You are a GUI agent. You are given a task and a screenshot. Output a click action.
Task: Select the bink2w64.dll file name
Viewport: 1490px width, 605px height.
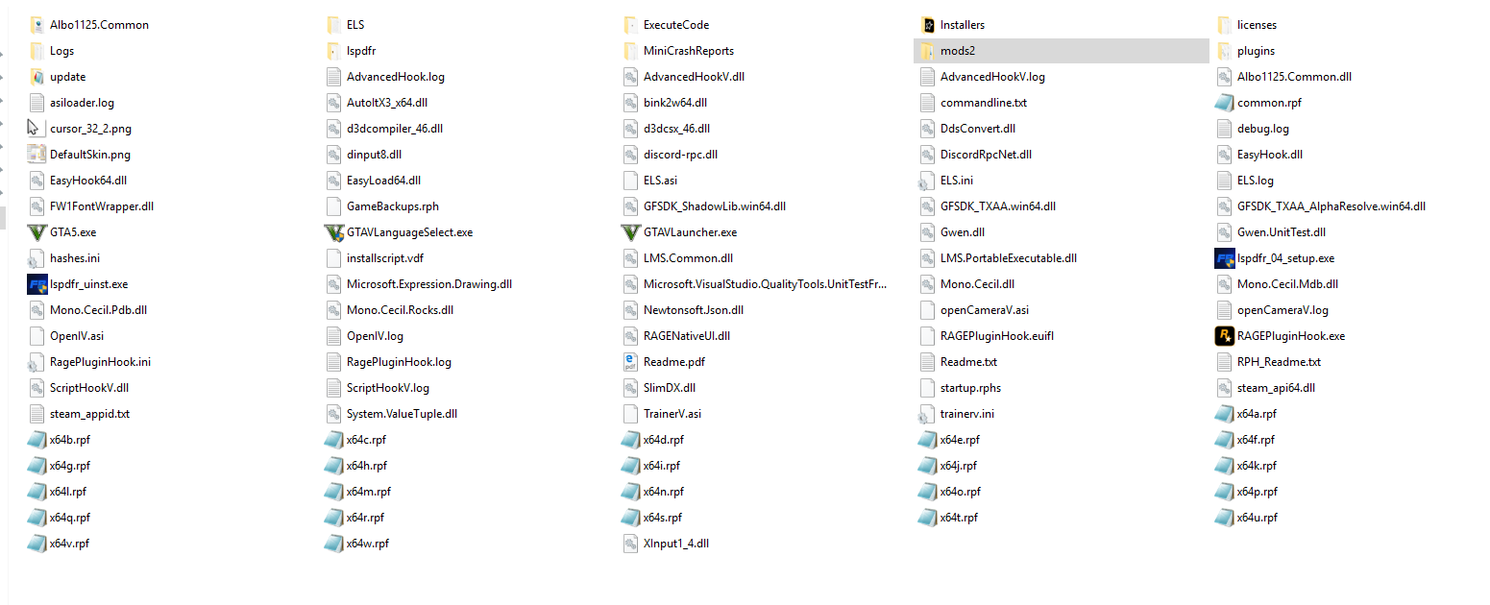(674, 103)
